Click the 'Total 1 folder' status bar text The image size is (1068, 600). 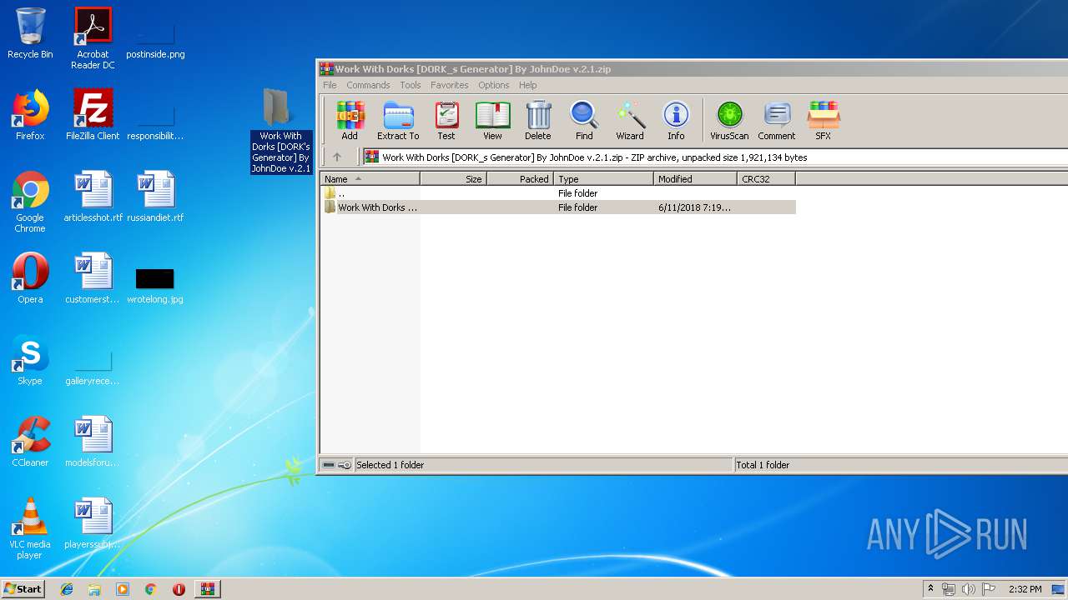pos(763,465)
